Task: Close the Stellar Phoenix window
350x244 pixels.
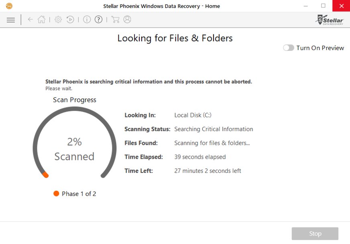Action: click(341, 6)
